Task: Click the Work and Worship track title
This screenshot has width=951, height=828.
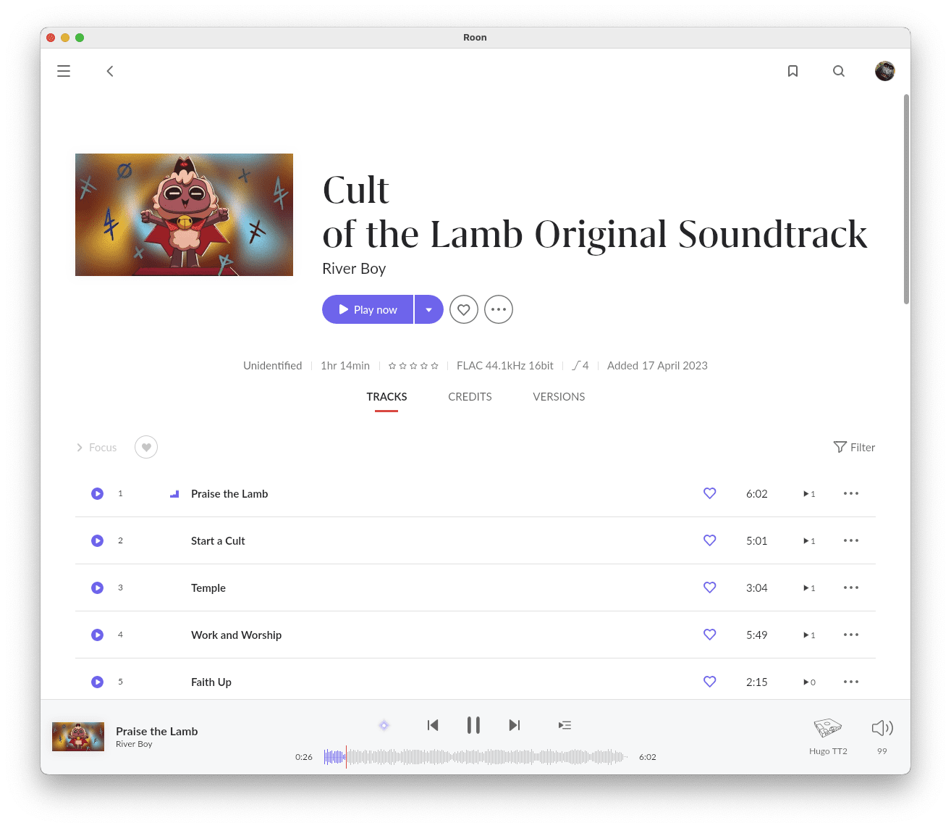Action: click(236, 635)
